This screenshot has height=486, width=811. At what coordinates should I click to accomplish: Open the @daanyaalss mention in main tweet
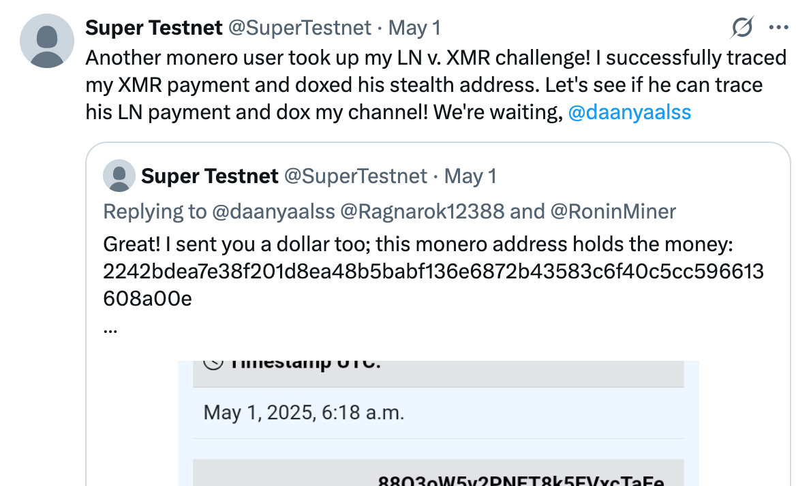[630, 112]
